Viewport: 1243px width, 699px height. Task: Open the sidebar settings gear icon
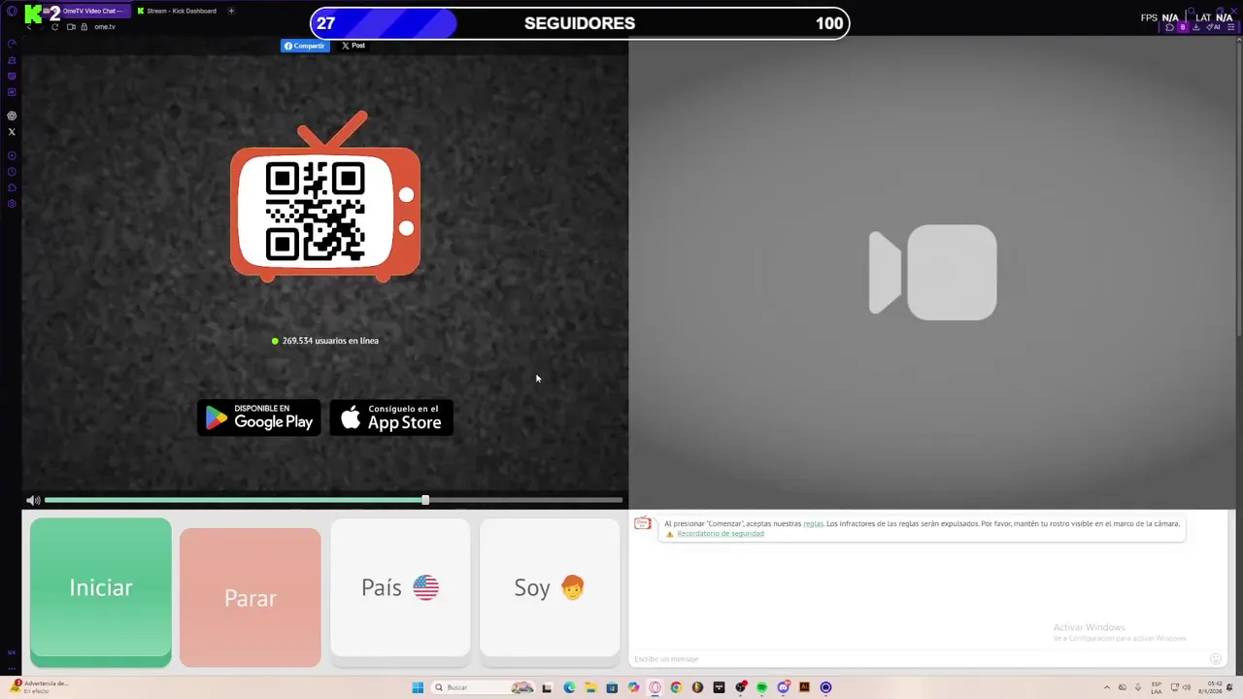pos(12,204)
